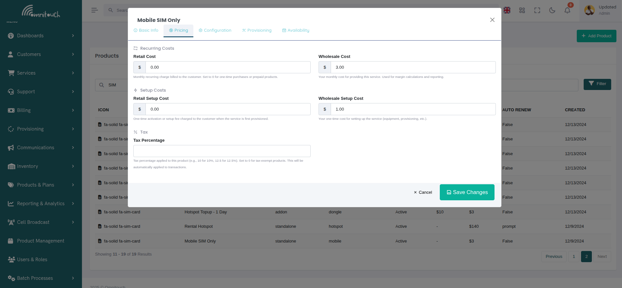The height and width of the screenshot is (288, 622).
Task: Open the notifications bell
Action: point(567,10)
